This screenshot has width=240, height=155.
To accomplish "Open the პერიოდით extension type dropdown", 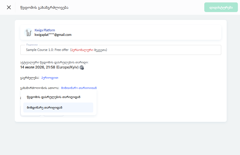I will pyautogui.click(x=50, y=78).
